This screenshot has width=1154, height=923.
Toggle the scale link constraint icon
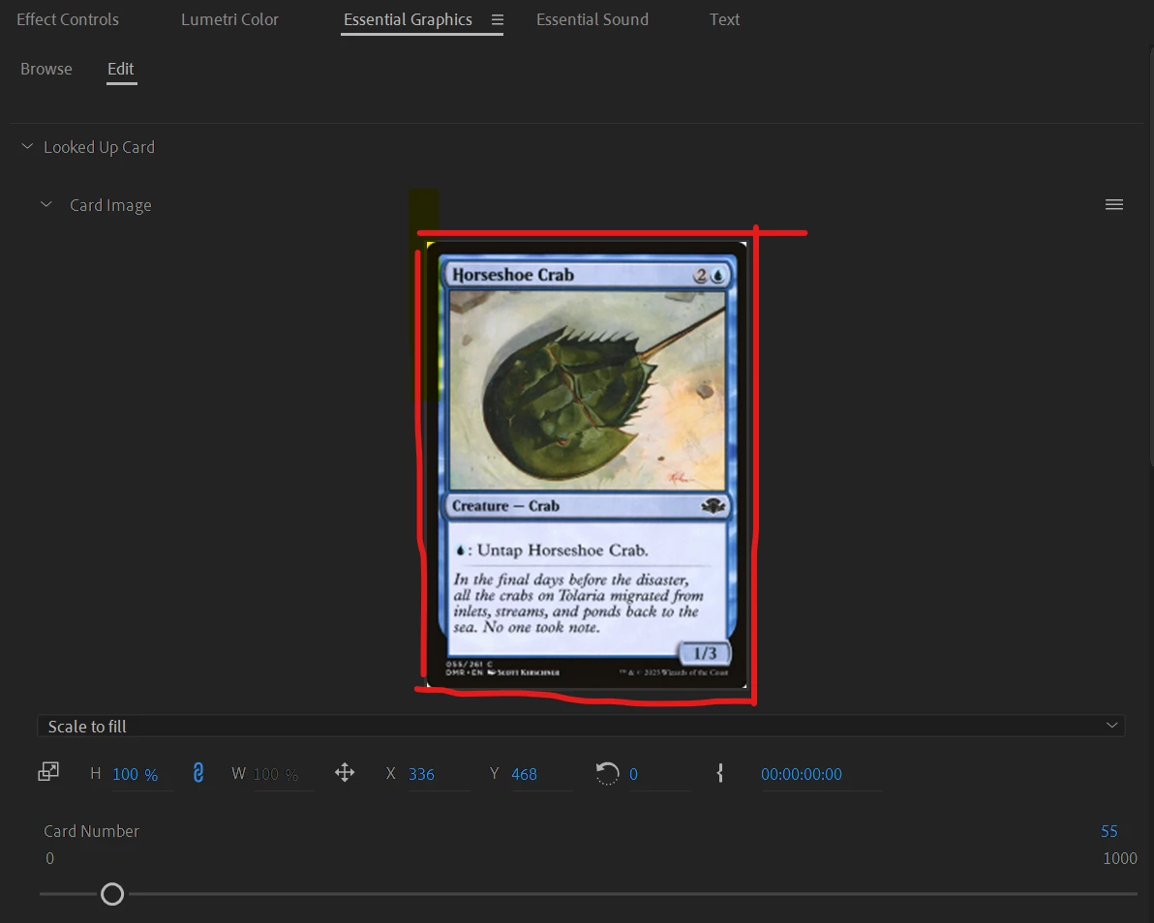click(197, 773)
